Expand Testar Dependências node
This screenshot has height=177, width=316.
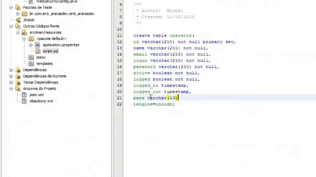11,83
